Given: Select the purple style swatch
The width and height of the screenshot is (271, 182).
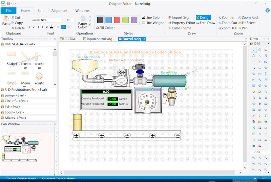Looking at the screenshot, I should (x=134, y=20).
